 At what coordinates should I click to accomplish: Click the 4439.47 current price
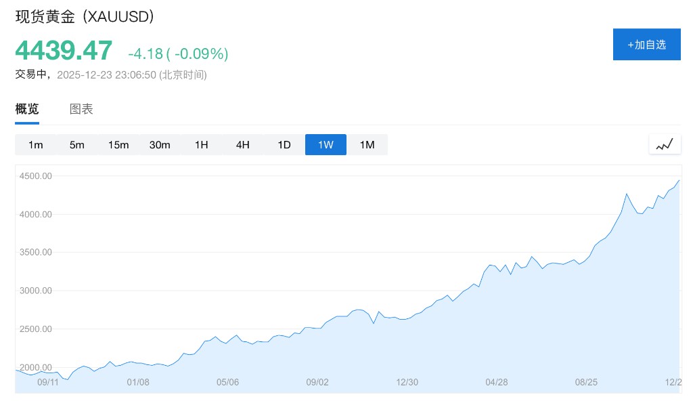coord(64,51)
